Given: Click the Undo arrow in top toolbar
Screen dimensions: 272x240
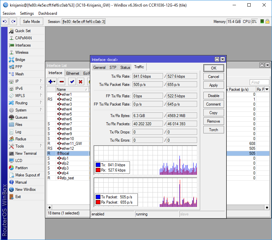Looking at the screenshot, I should (x=5, y=22).
